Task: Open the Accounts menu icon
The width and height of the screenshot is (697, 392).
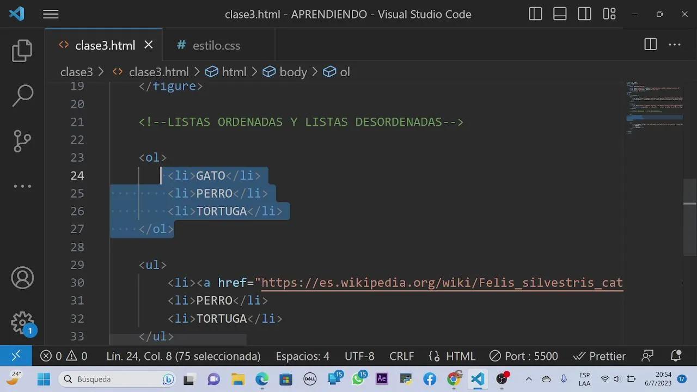Action: pyautogui.click(x=22, y=278)
